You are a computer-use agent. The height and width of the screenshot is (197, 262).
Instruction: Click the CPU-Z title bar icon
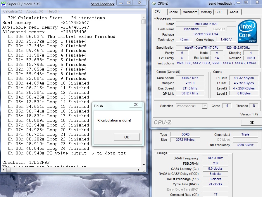(154, 3)
